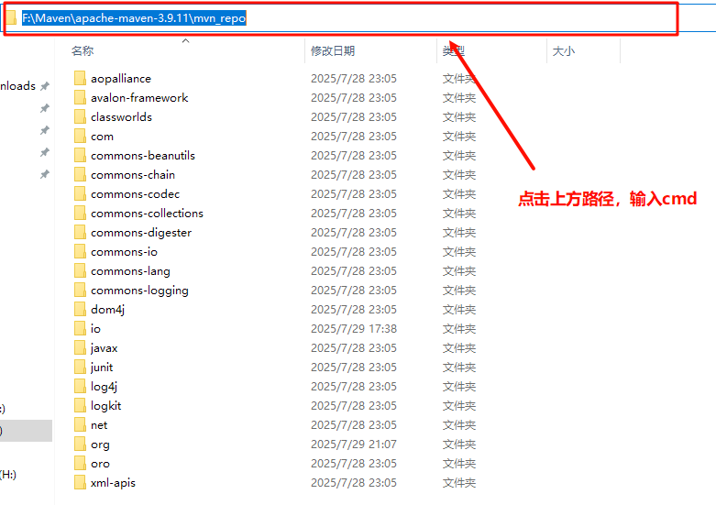Select the commons-codec folder icon
Screen dimensions: 716x505
[79, 194]
